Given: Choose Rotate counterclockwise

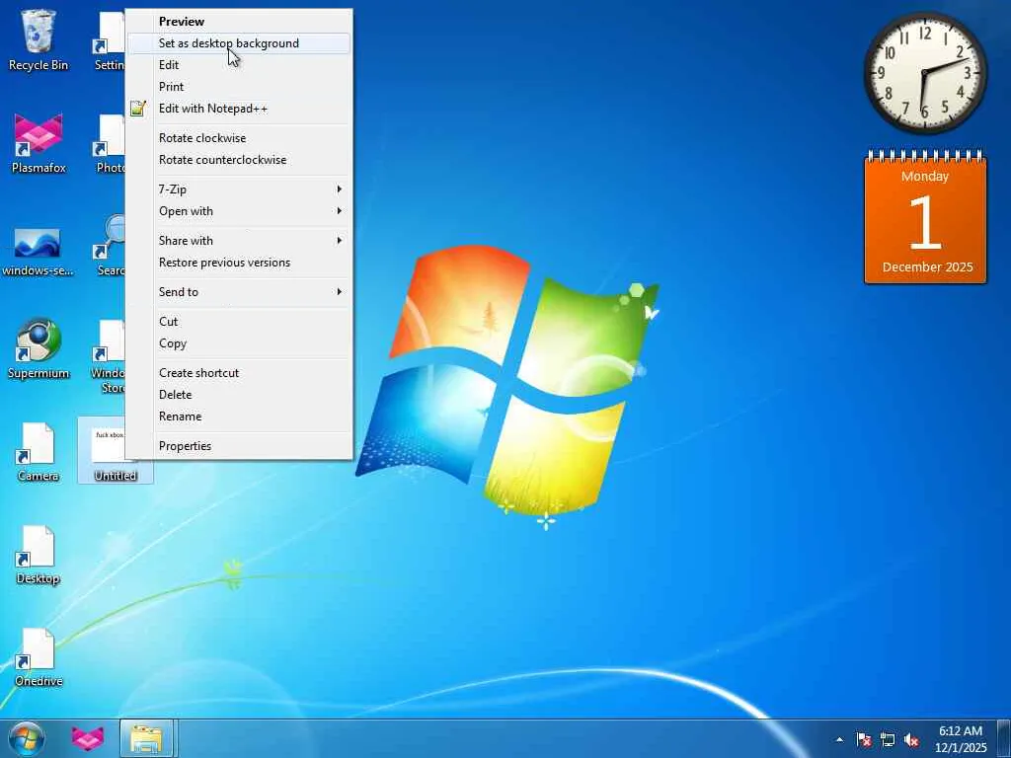Looking at the screenshot, I should 239,160.
